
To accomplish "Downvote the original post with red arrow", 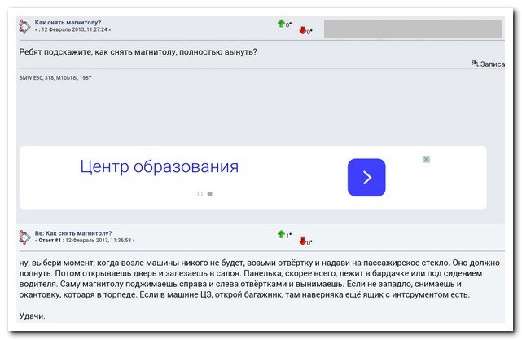I will [303, 31].
